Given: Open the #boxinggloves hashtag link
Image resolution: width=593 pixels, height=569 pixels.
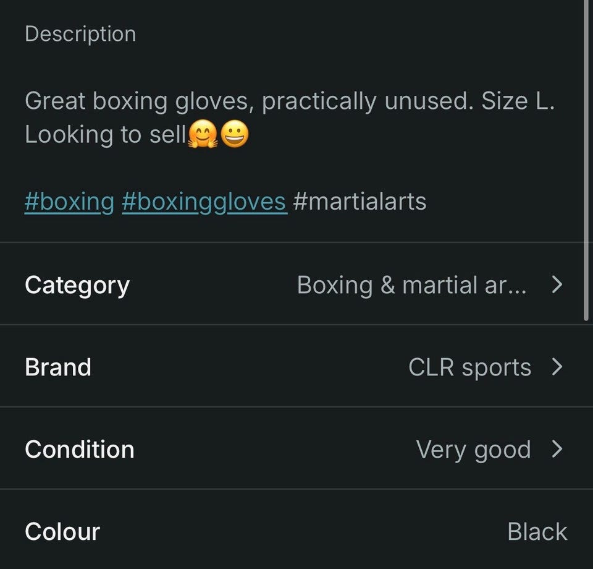Looking at the screenshot, I should 204,202.
